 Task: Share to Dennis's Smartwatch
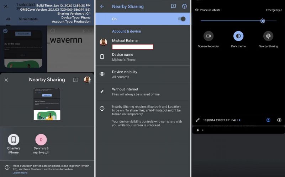pos(41,144)
